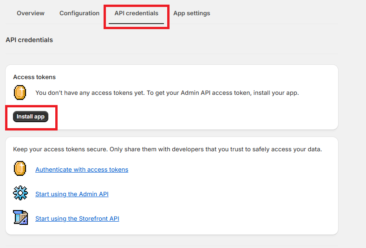Image resolution: width=366 pixels, height=248 pixels.
Task: Select the API credentials tab
Action: point(136,13)
